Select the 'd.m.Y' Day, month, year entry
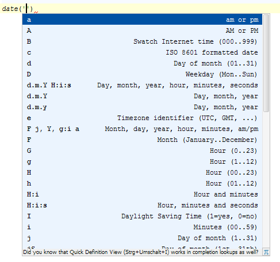Screen dimensions: 280x262 tap(142, 96)
